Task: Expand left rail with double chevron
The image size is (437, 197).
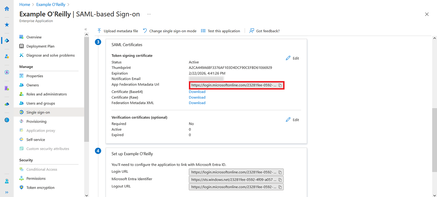Action: pos(7,192)
